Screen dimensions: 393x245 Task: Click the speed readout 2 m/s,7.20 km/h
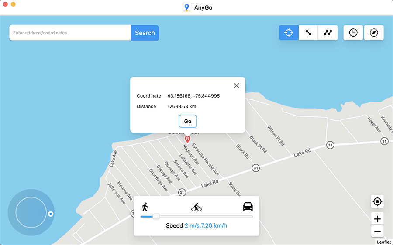point(206,225)
